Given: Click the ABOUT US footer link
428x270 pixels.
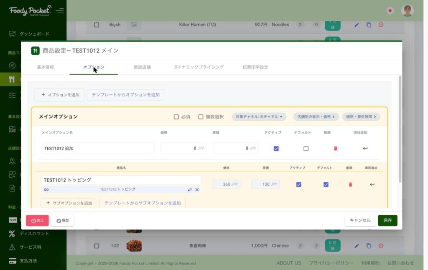Looking at the screenshot, I should (288, 263).
